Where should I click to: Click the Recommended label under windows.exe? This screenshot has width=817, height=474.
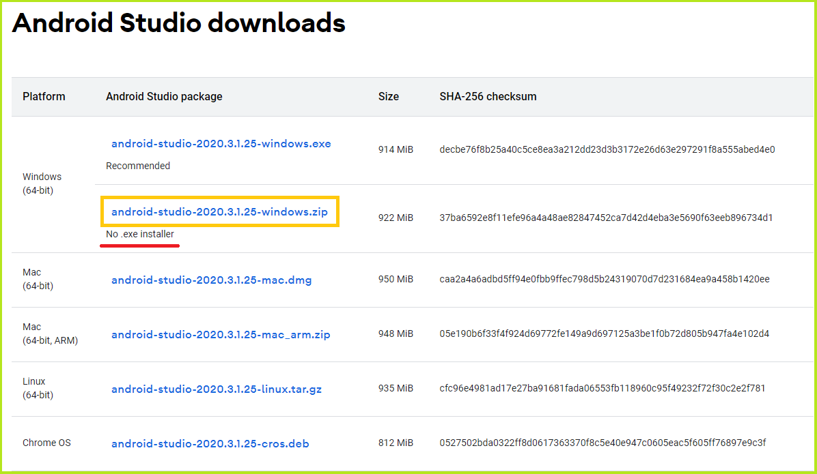pos(137,166)
